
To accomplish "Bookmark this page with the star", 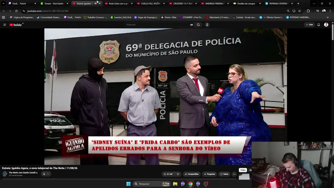I will [300, 11].
